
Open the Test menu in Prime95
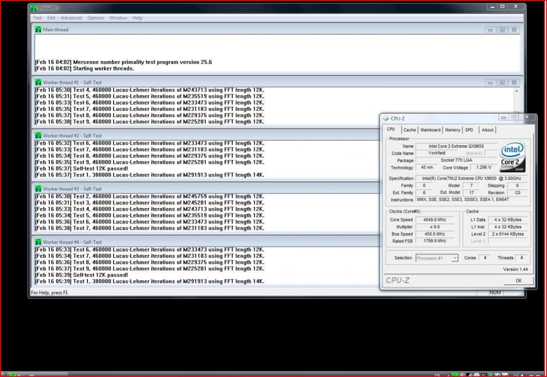pyautogui.click(x=37, y=18)
